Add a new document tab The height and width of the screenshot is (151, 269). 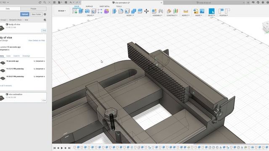click(248, 3)
